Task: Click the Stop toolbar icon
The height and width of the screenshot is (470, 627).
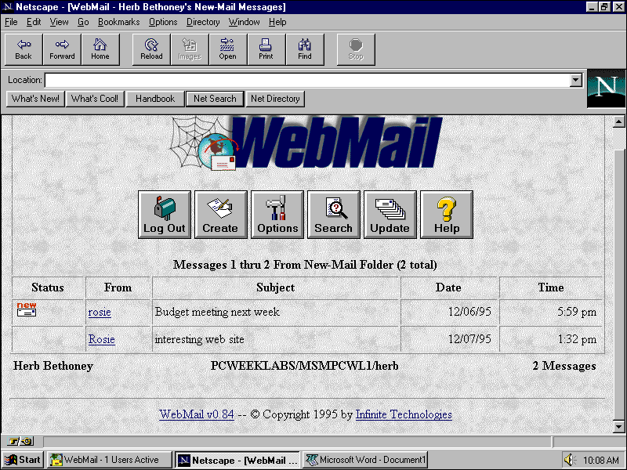Action: coord(356,49)
